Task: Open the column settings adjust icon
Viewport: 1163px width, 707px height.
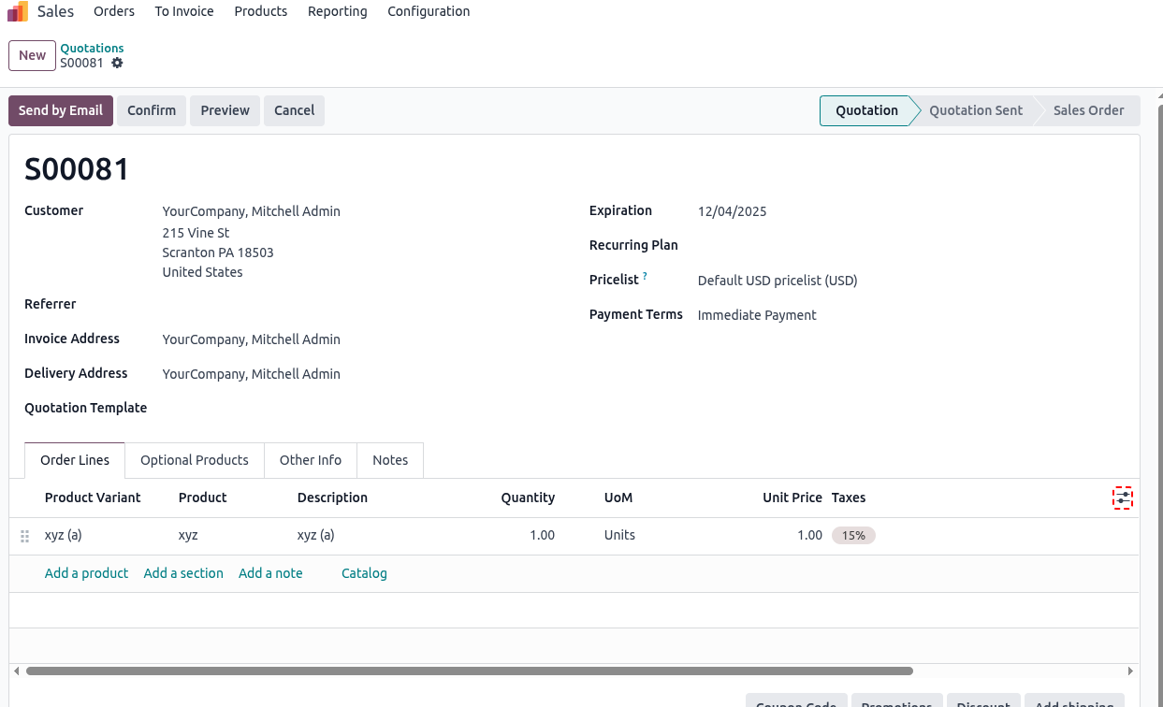Action: pos(1122,498)
